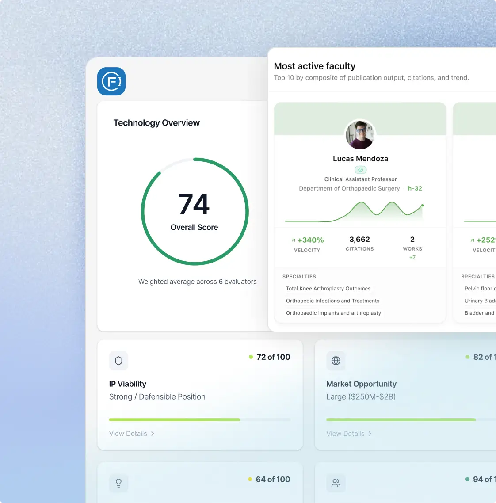The height and width of the screenshot is (503, 496).
Task: Click the IP Viability title
Action: click(128, 384)
